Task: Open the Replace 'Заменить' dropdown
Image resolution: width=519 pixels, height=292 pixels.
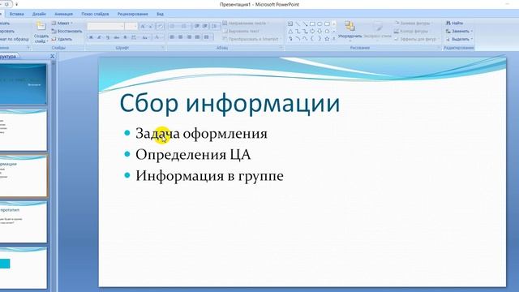Action: click(x=459, y=31)
